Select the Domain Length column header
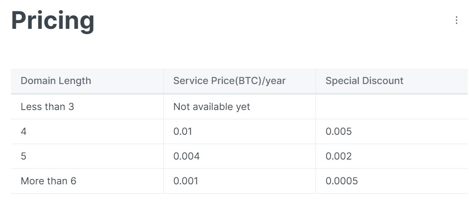This screenshot has width=469, height=205. (56, 81)
